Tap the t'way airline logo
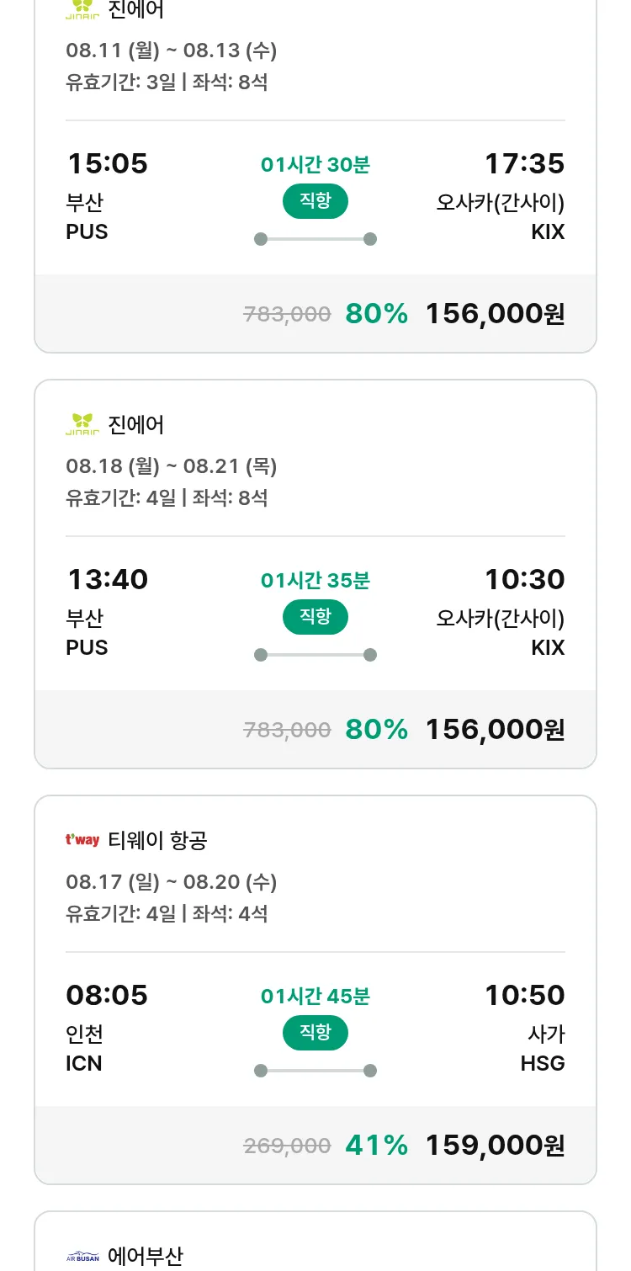The image size is (631, 1271). (82, 840)
